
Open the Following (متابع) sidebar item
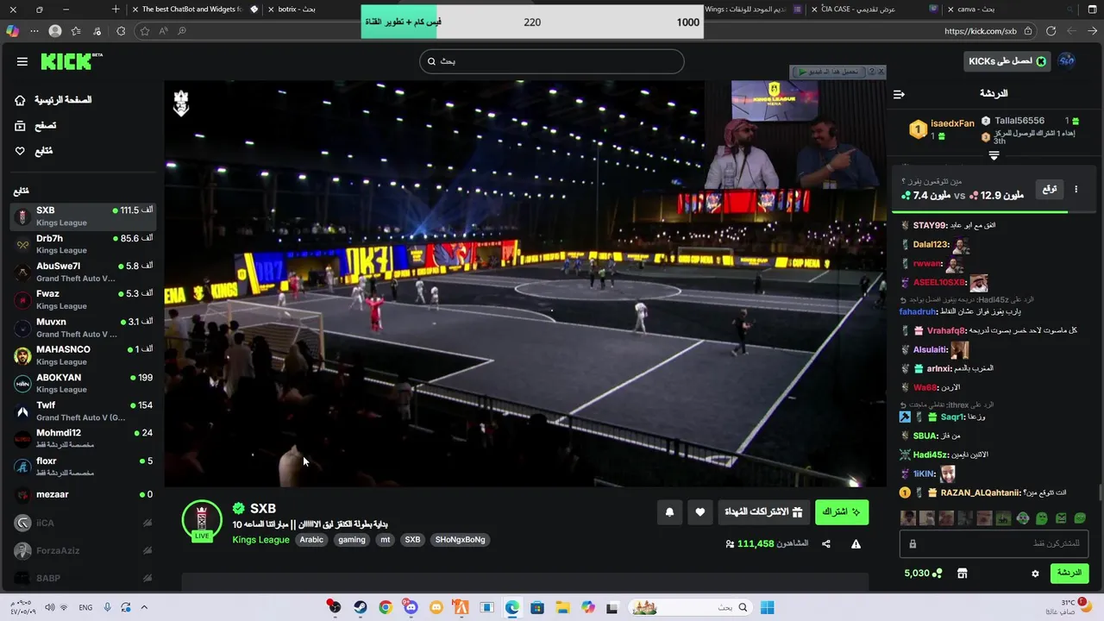(x=34, y=151)
